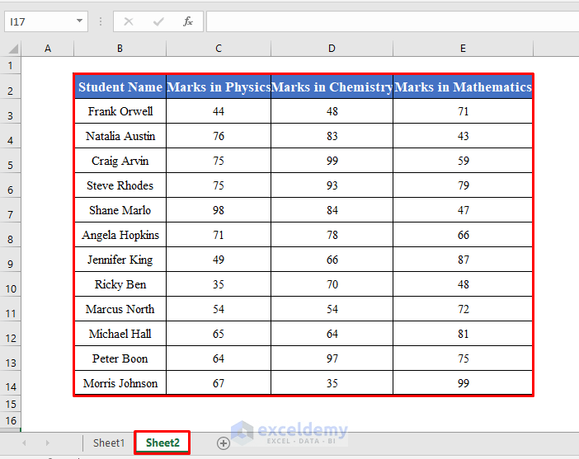This screenshot has height=459, width=579.
Task: Click Shane Marlo's Mathematics mark 47
Action: coord(463,210)
